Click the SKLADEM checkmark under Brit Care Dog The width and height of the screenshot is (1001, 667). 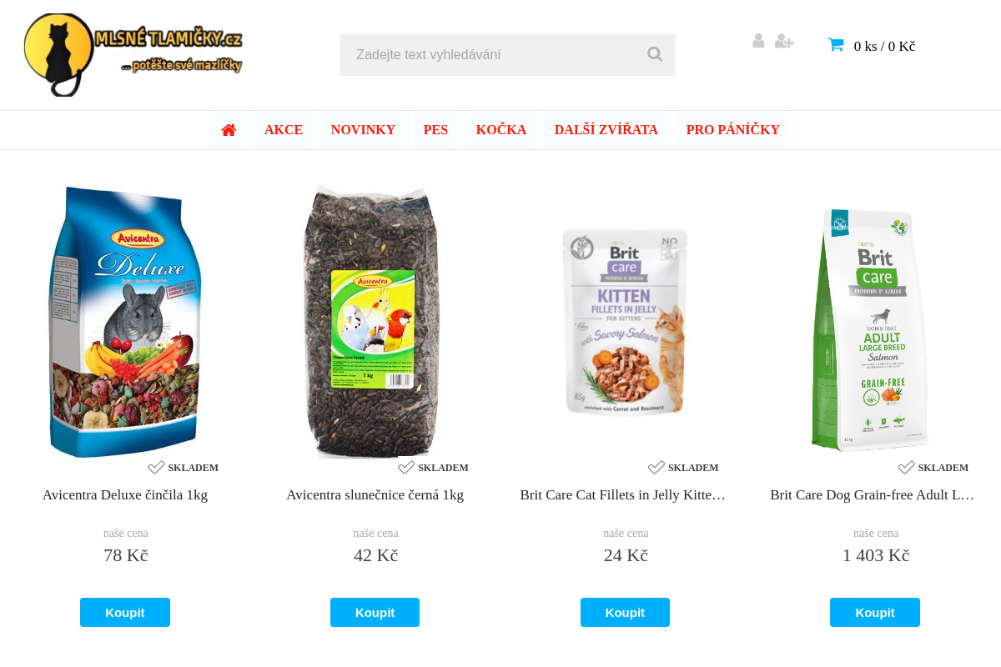907,468
